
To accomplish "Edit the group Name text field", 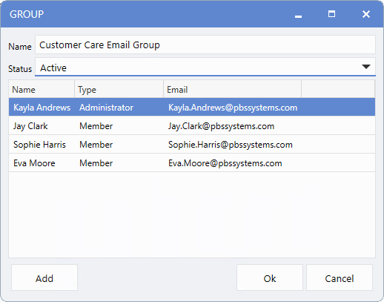I will point(205,45).
